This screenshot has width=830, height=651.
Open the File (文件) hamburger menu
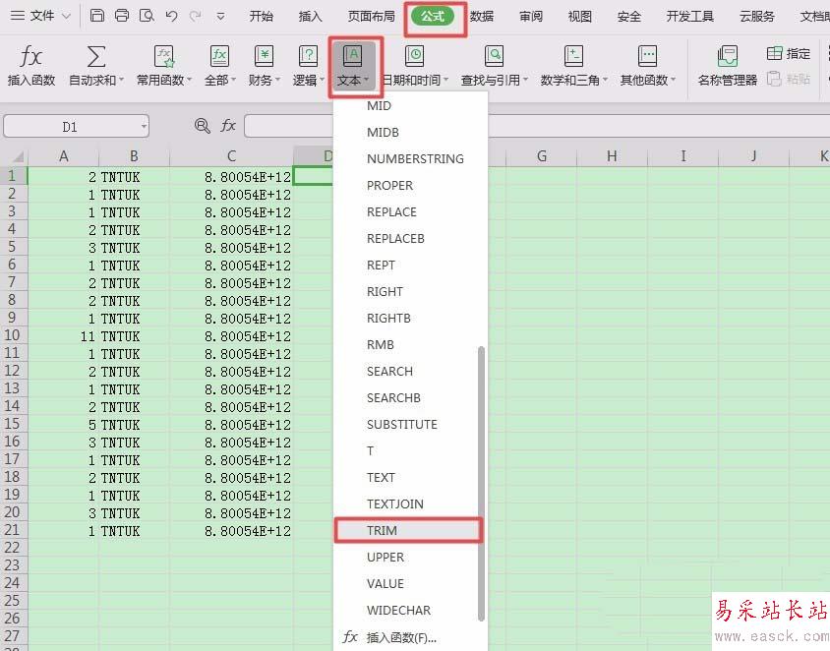[x=32, y=16]
